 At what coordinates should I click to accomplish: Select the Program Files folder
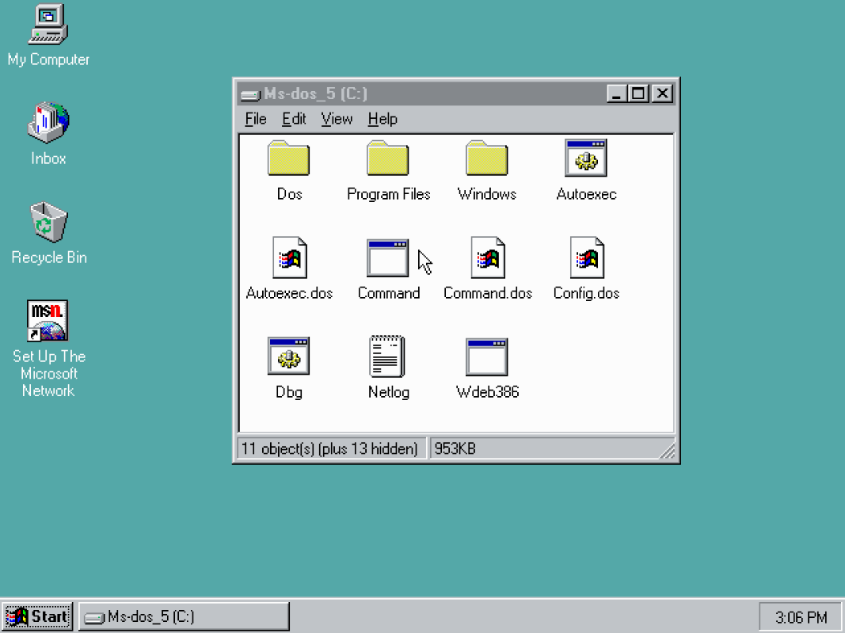click(x=387, y=158)
